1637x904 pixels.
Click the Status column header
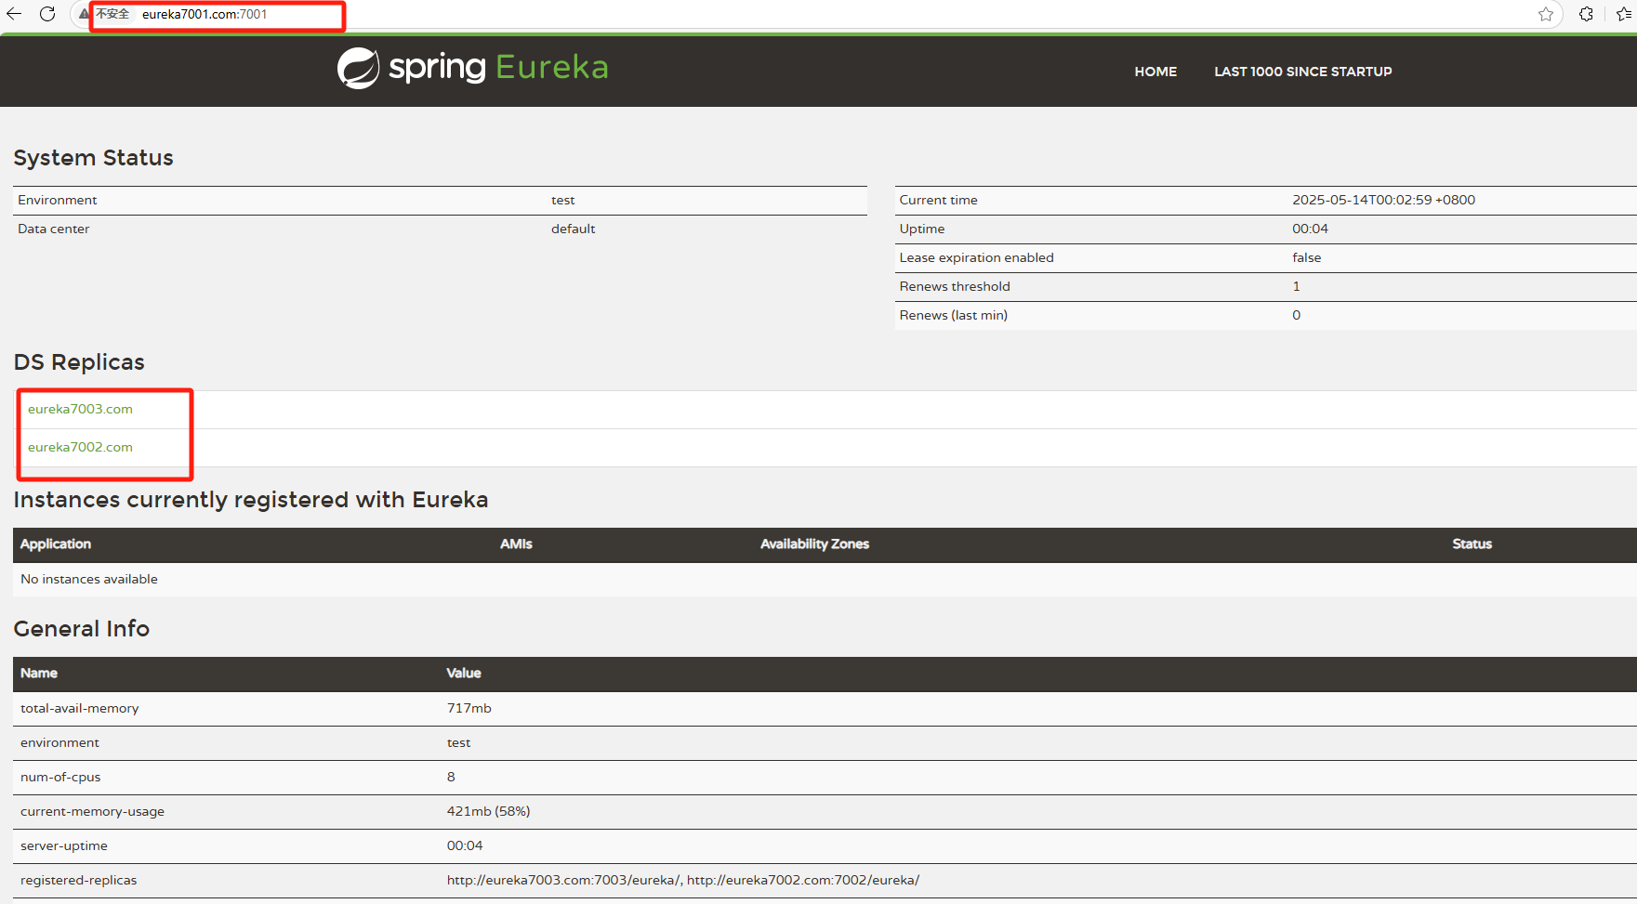point(1472,544)
